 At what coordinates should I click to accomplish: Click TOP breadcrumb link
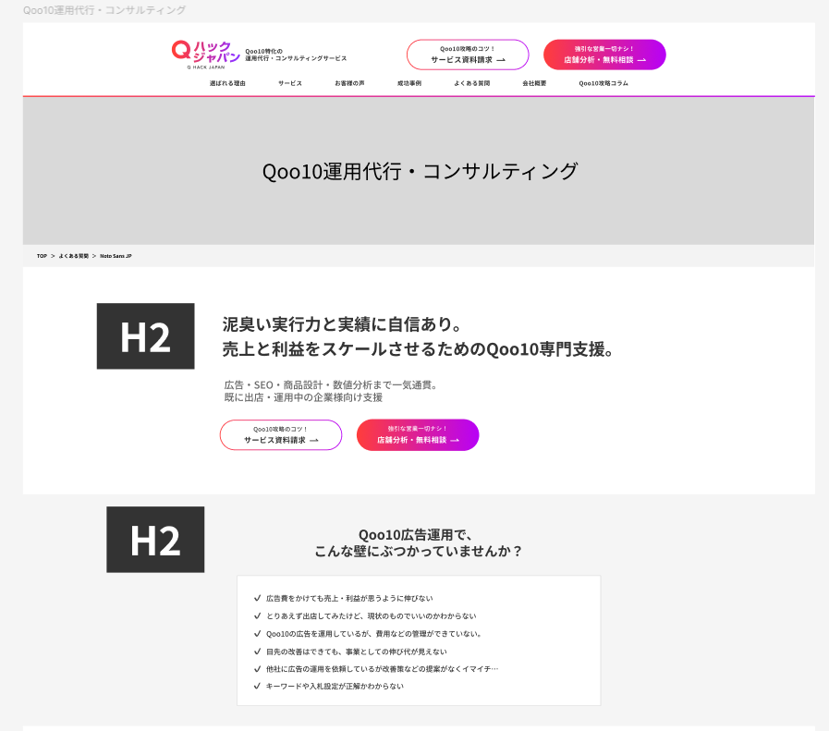click(x=42, y=256)
